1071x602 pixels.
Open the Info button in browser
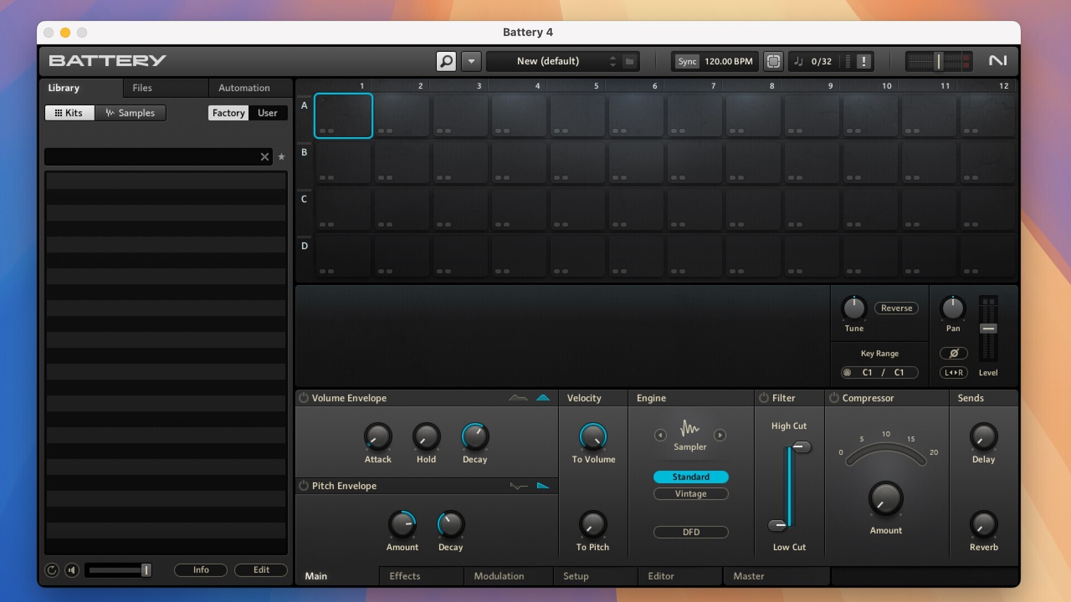[201, 570]
